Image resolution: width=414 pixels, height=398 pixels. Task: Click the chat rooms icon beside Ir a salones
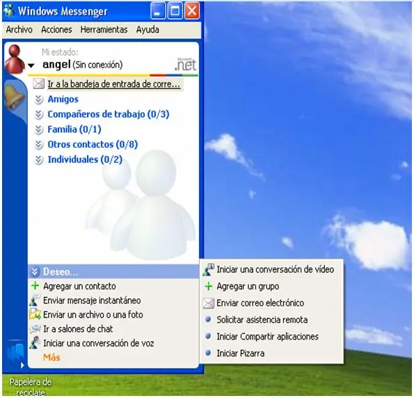[35, 328]
